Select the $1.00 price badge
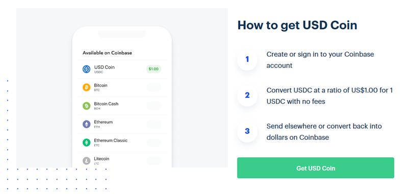The width and height of the screenshot is (408, 194). coord(154,69)
